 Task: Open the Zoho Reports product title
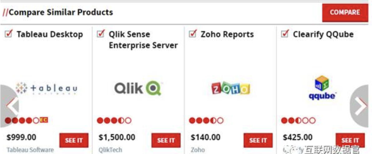coord(227,34)
